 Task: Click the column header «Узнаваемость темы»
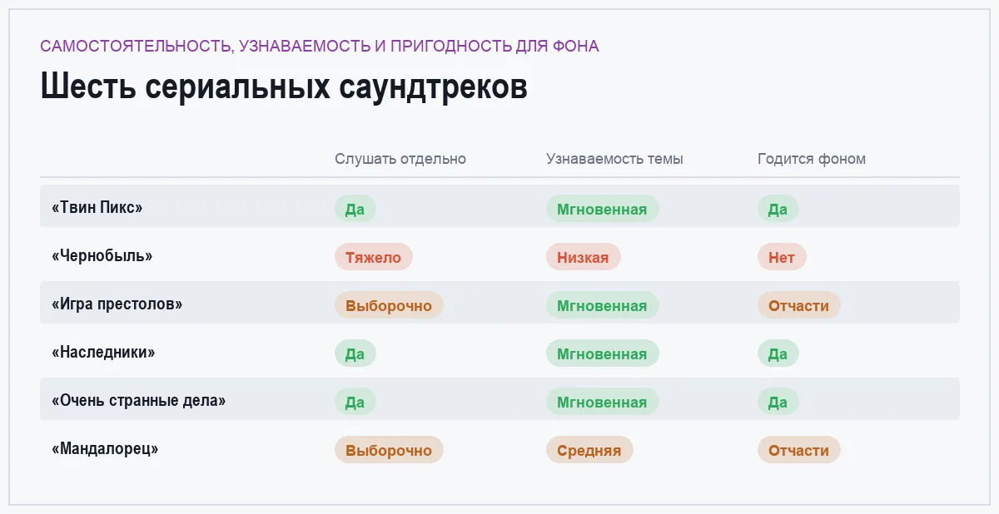(x=614, y=159)
